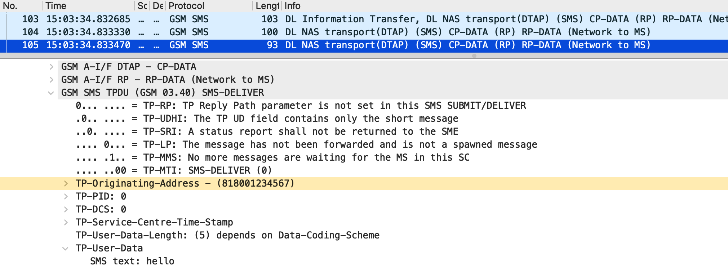The height and width of the screenshot is (268, 728).
Task: Expand GSM A-I/F RP RP-DATA node
Action: click(x=52, y=80)
